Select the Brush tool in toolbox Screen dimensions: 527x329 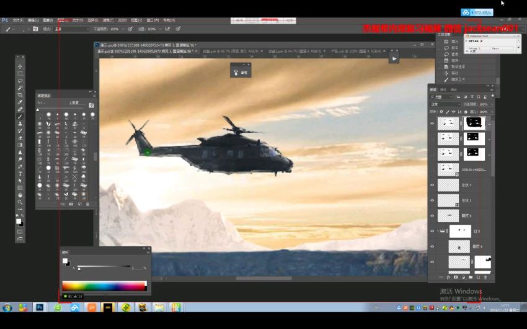point(20,117)
